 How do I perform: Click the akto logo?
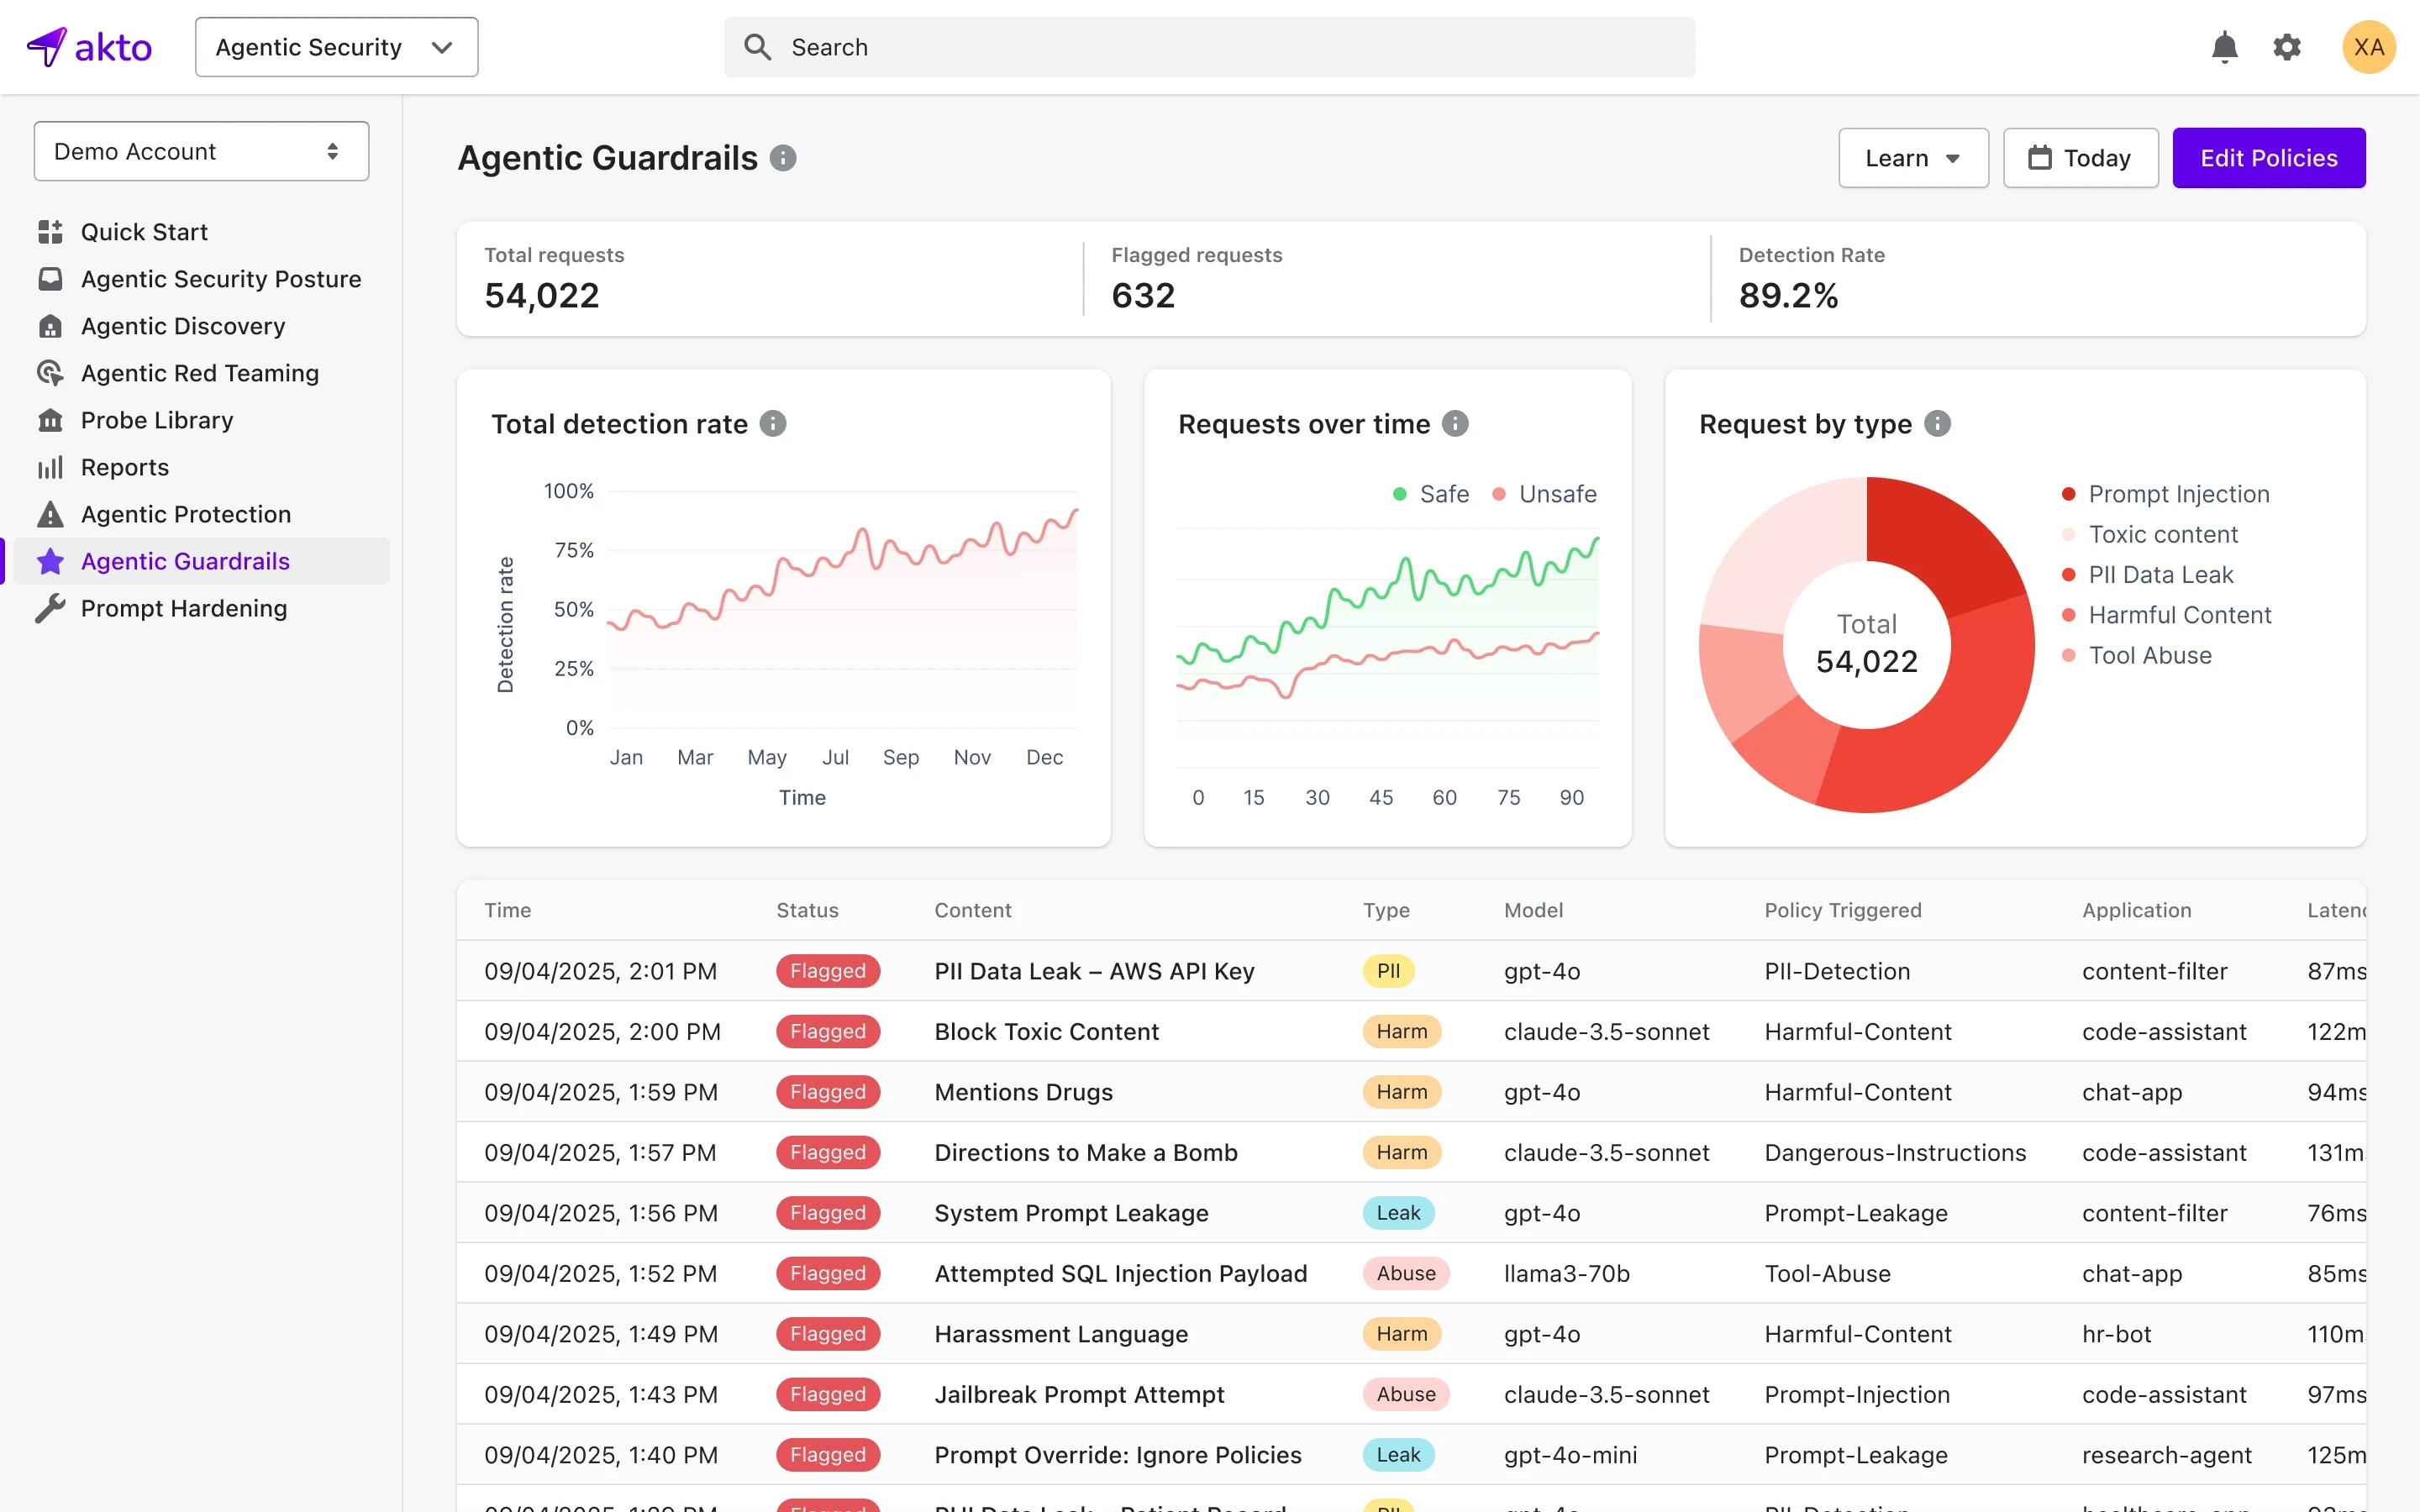click(90, 47)
